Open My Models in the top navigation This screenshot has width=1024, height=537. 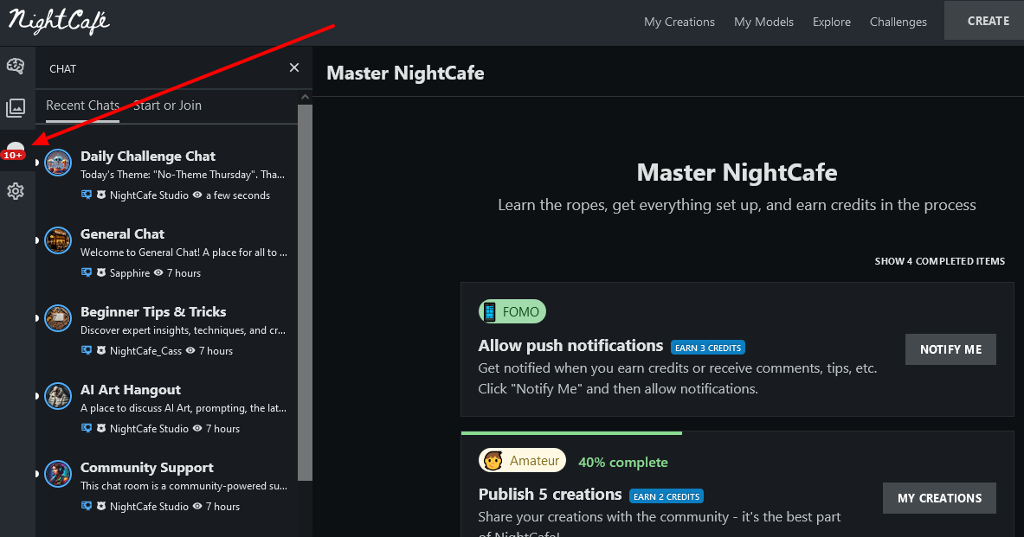[763, 22]
